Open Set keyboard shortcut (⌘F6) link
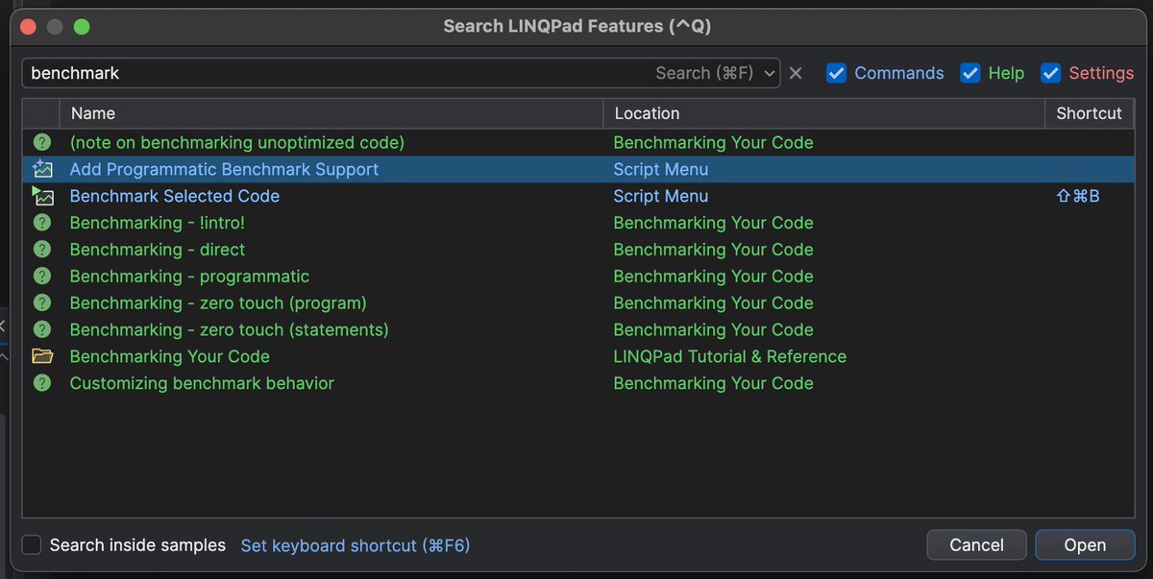1153x579 pixels. click(355, 544)
